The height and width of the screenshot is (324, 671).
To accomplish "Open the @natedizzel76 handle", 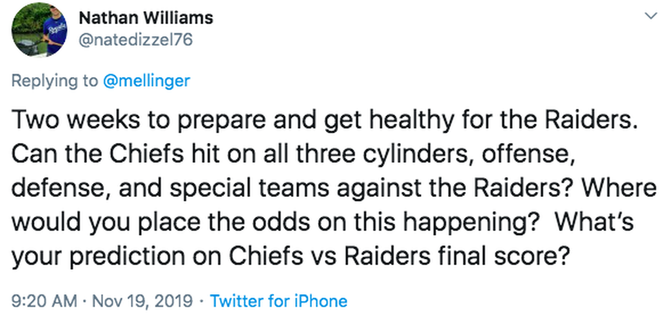I will [135, 40].
